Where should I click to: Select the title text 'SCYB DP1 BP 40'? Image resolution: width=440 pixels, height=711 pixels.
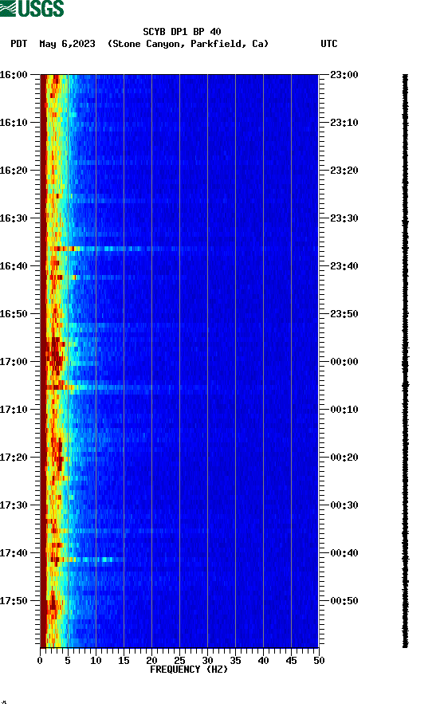point(182,32)
